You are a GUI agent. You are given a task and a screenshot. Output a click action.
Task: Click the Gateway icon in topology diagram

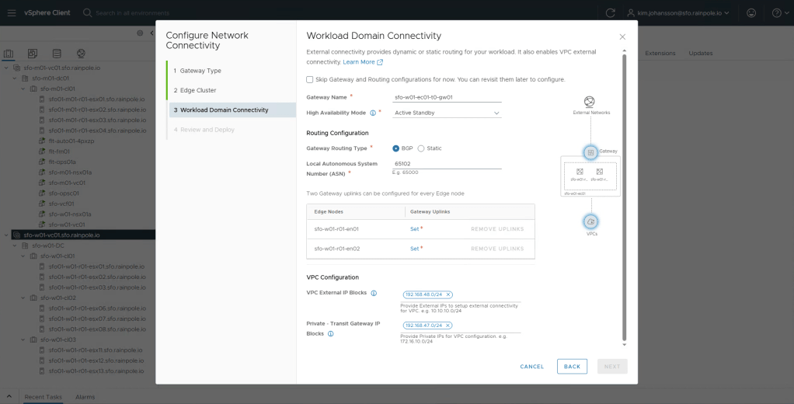click(x=590, y=152)
